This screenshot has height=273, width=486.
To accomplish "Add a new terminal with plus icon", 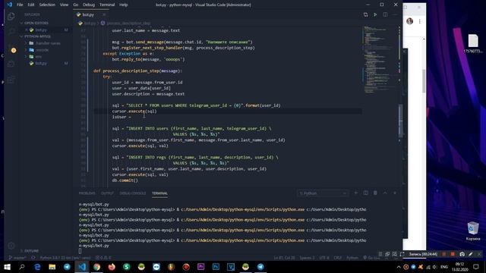I will point(356,193).
